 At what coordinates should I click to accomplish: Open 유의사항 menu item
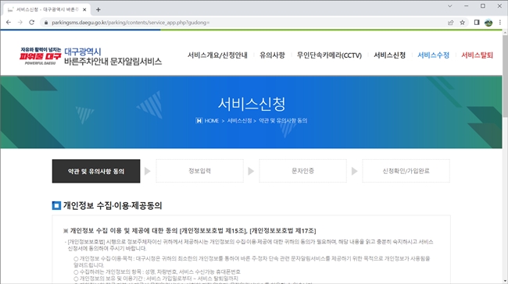tap(272, 55)
